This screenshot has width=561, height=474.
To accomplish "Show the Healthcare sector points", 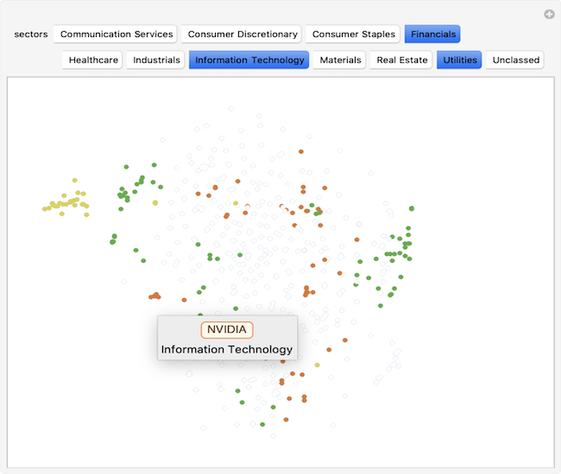I will [x=93, y=60].
